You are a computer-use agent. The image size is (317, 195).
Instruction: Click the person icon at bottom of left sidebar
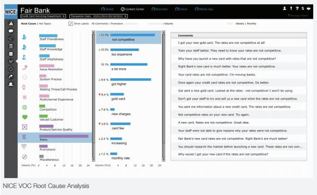click(x=11, y=84)
